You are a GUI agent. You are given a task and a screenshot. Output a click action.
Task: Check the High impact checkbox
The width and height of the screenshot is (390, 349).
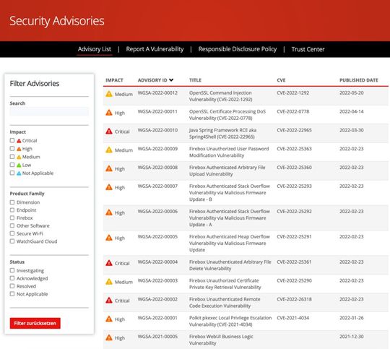12,149
